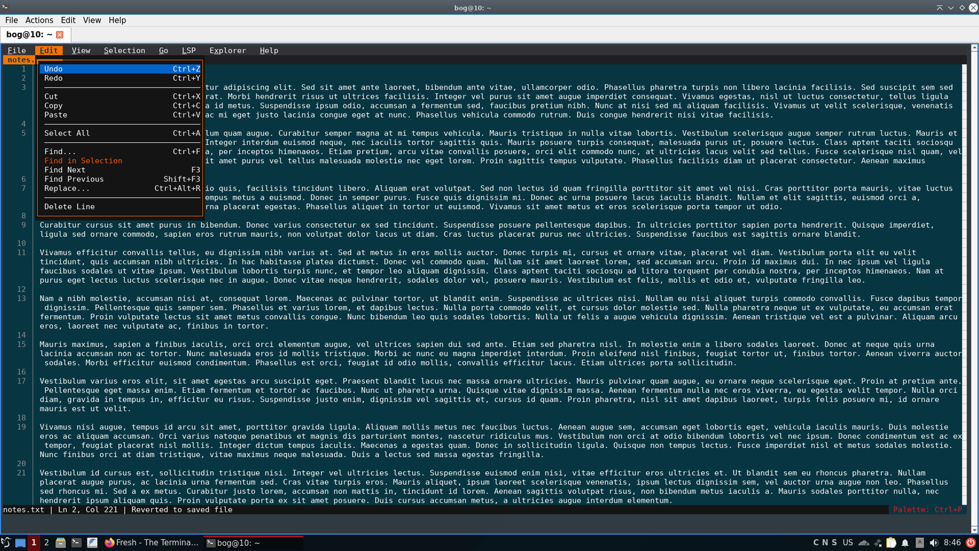The image size is (979, 551).
Task: Open the notifications bell tray icon
Action: click(905, 543)
